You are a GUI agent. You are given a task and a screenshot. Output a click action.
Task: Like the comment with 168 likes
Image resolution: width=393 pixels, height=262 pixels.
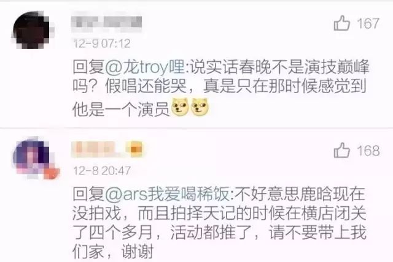pos(342,151)
